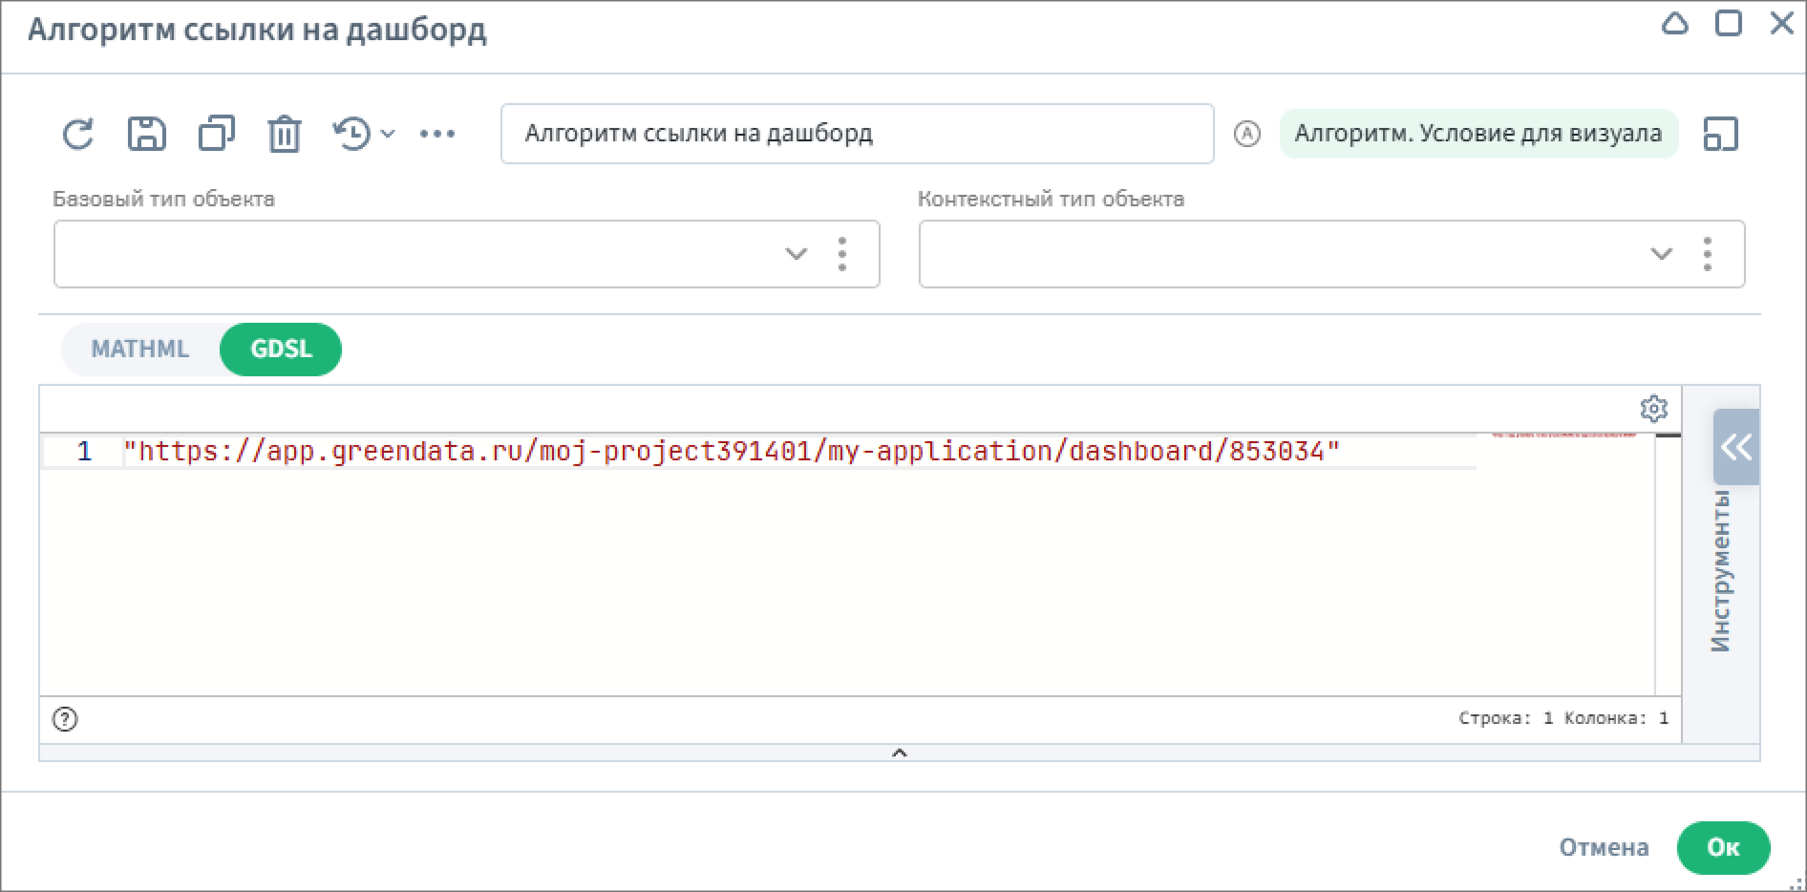Expand the Контекстный тип объекта dropdown
This screenshot has height=892, width=1807.
click(1661, 254)
